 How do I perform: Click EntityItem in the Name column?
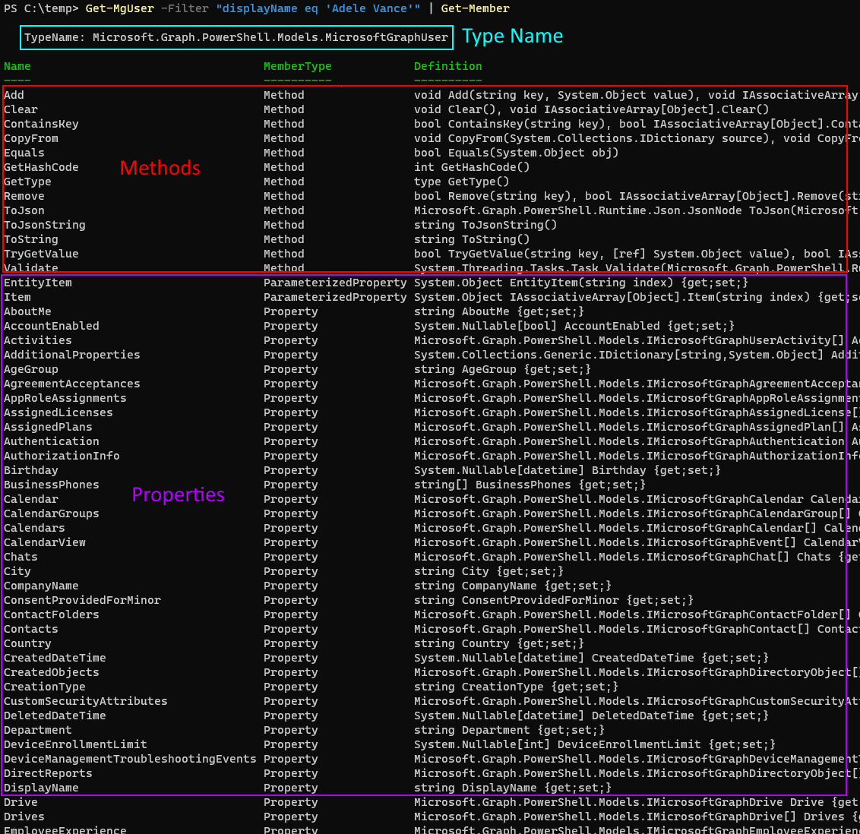coord(38,283)
